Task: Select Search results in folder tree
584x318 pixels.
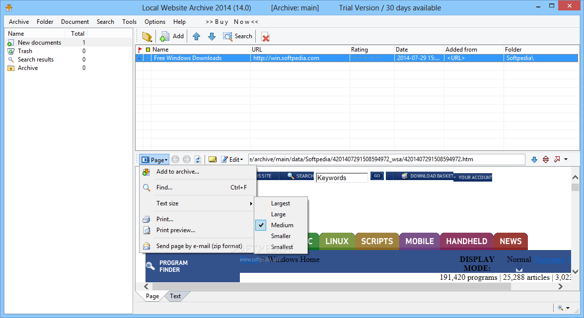Action: (x=36, y=60)
